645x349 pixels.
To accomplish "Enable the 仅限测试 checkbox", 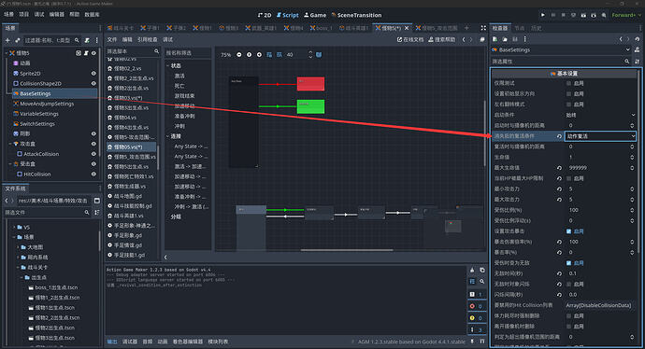I will (x=568, y=83).
